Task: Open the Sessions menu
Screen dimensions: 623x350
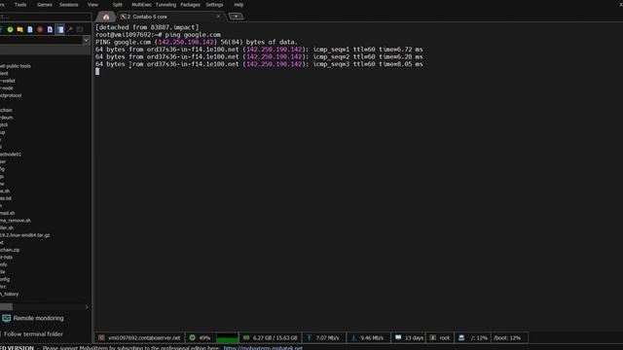Action: [x=69, y=5]
